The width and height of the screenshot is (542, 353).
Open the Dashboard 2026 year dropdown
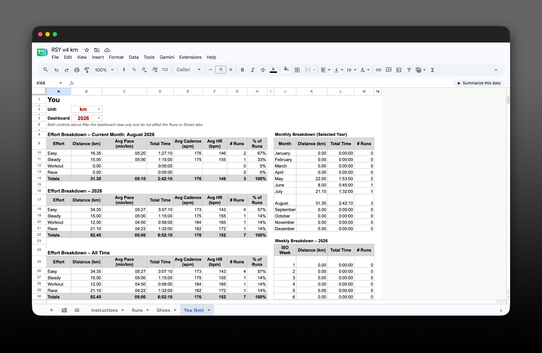coord(86,118)
